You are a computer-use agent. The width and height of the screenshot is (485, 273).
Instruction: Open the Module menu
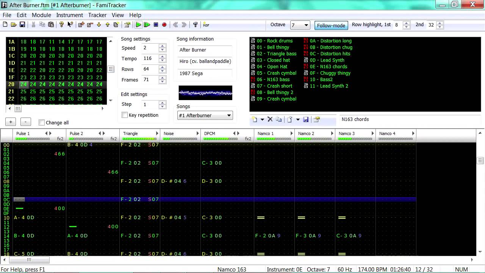pos(41,15)
